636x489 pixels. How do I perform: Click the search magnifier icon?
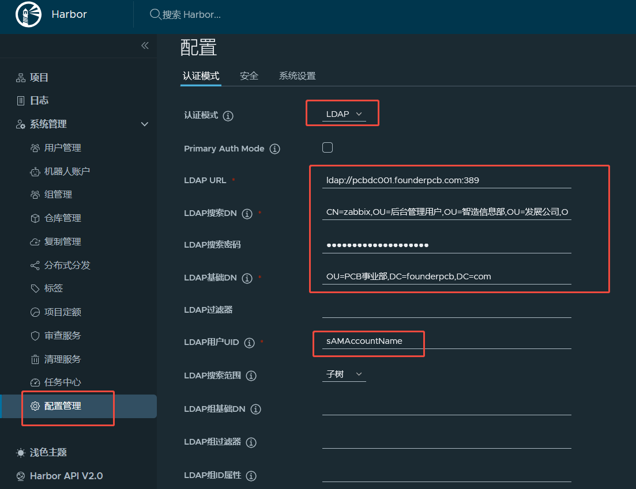155,14
